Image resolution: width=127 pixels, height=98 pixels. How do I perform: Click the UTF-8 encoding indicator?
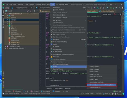pyautogui.click(x=92, y=94)
